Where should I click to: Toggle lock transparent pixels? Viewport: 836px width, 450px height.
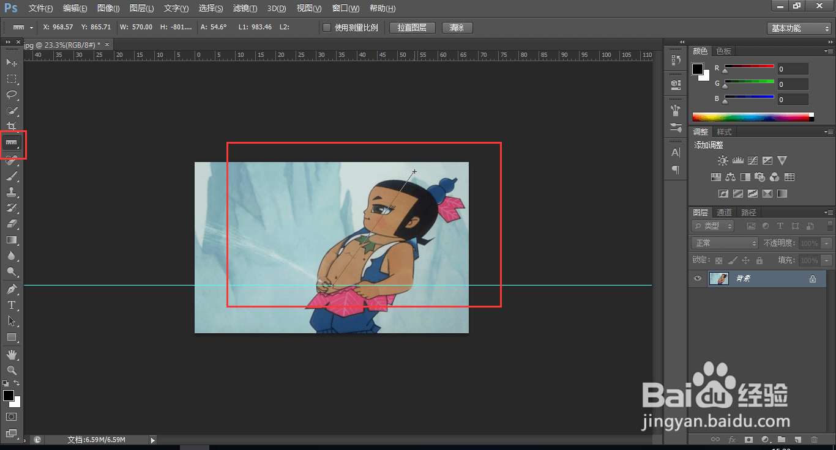click(x=718, y=260)
